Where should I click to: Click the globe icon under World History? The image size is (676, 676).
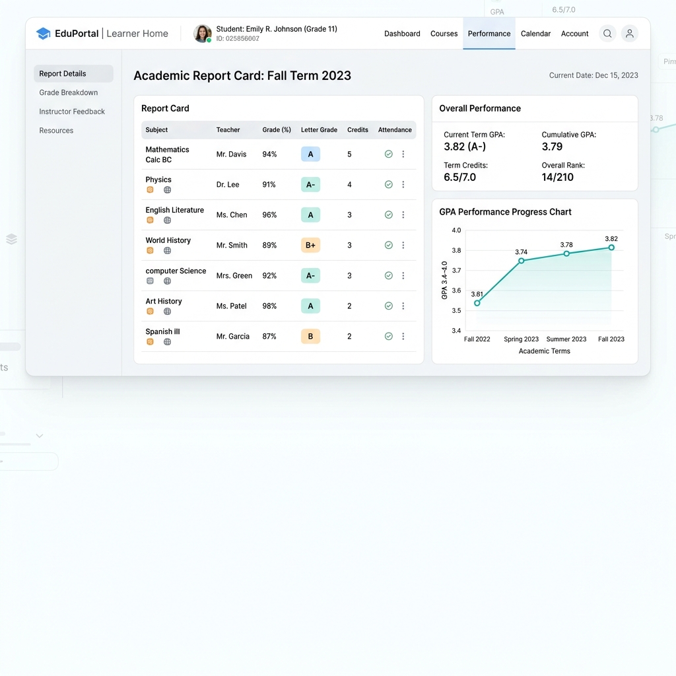point(167,250)
